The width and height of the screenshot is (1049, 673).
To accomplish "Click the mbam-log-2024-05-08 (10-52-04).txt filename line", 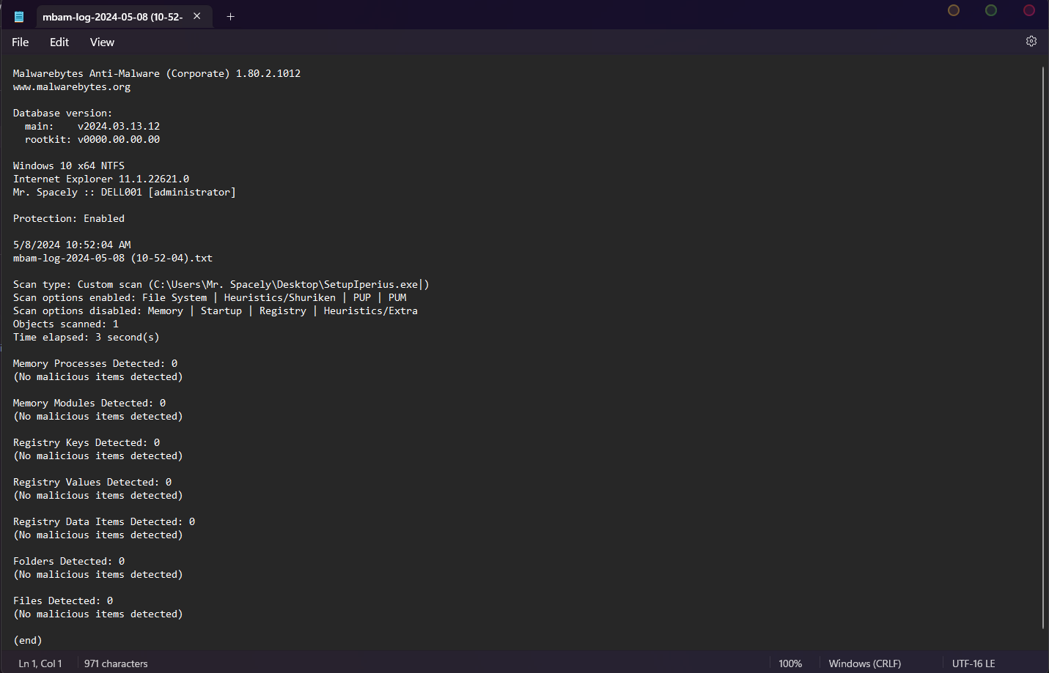I will click(113, 259).
